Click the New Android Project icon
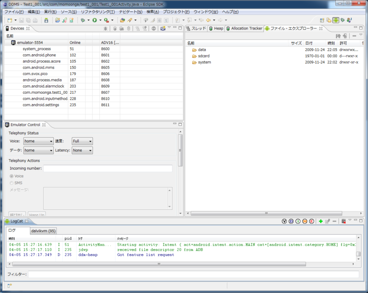Viewport: 368px width, 293px height. 57,20
